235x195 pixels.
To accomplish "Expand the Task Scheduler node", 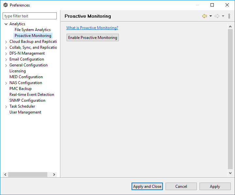I will [6, 107].
